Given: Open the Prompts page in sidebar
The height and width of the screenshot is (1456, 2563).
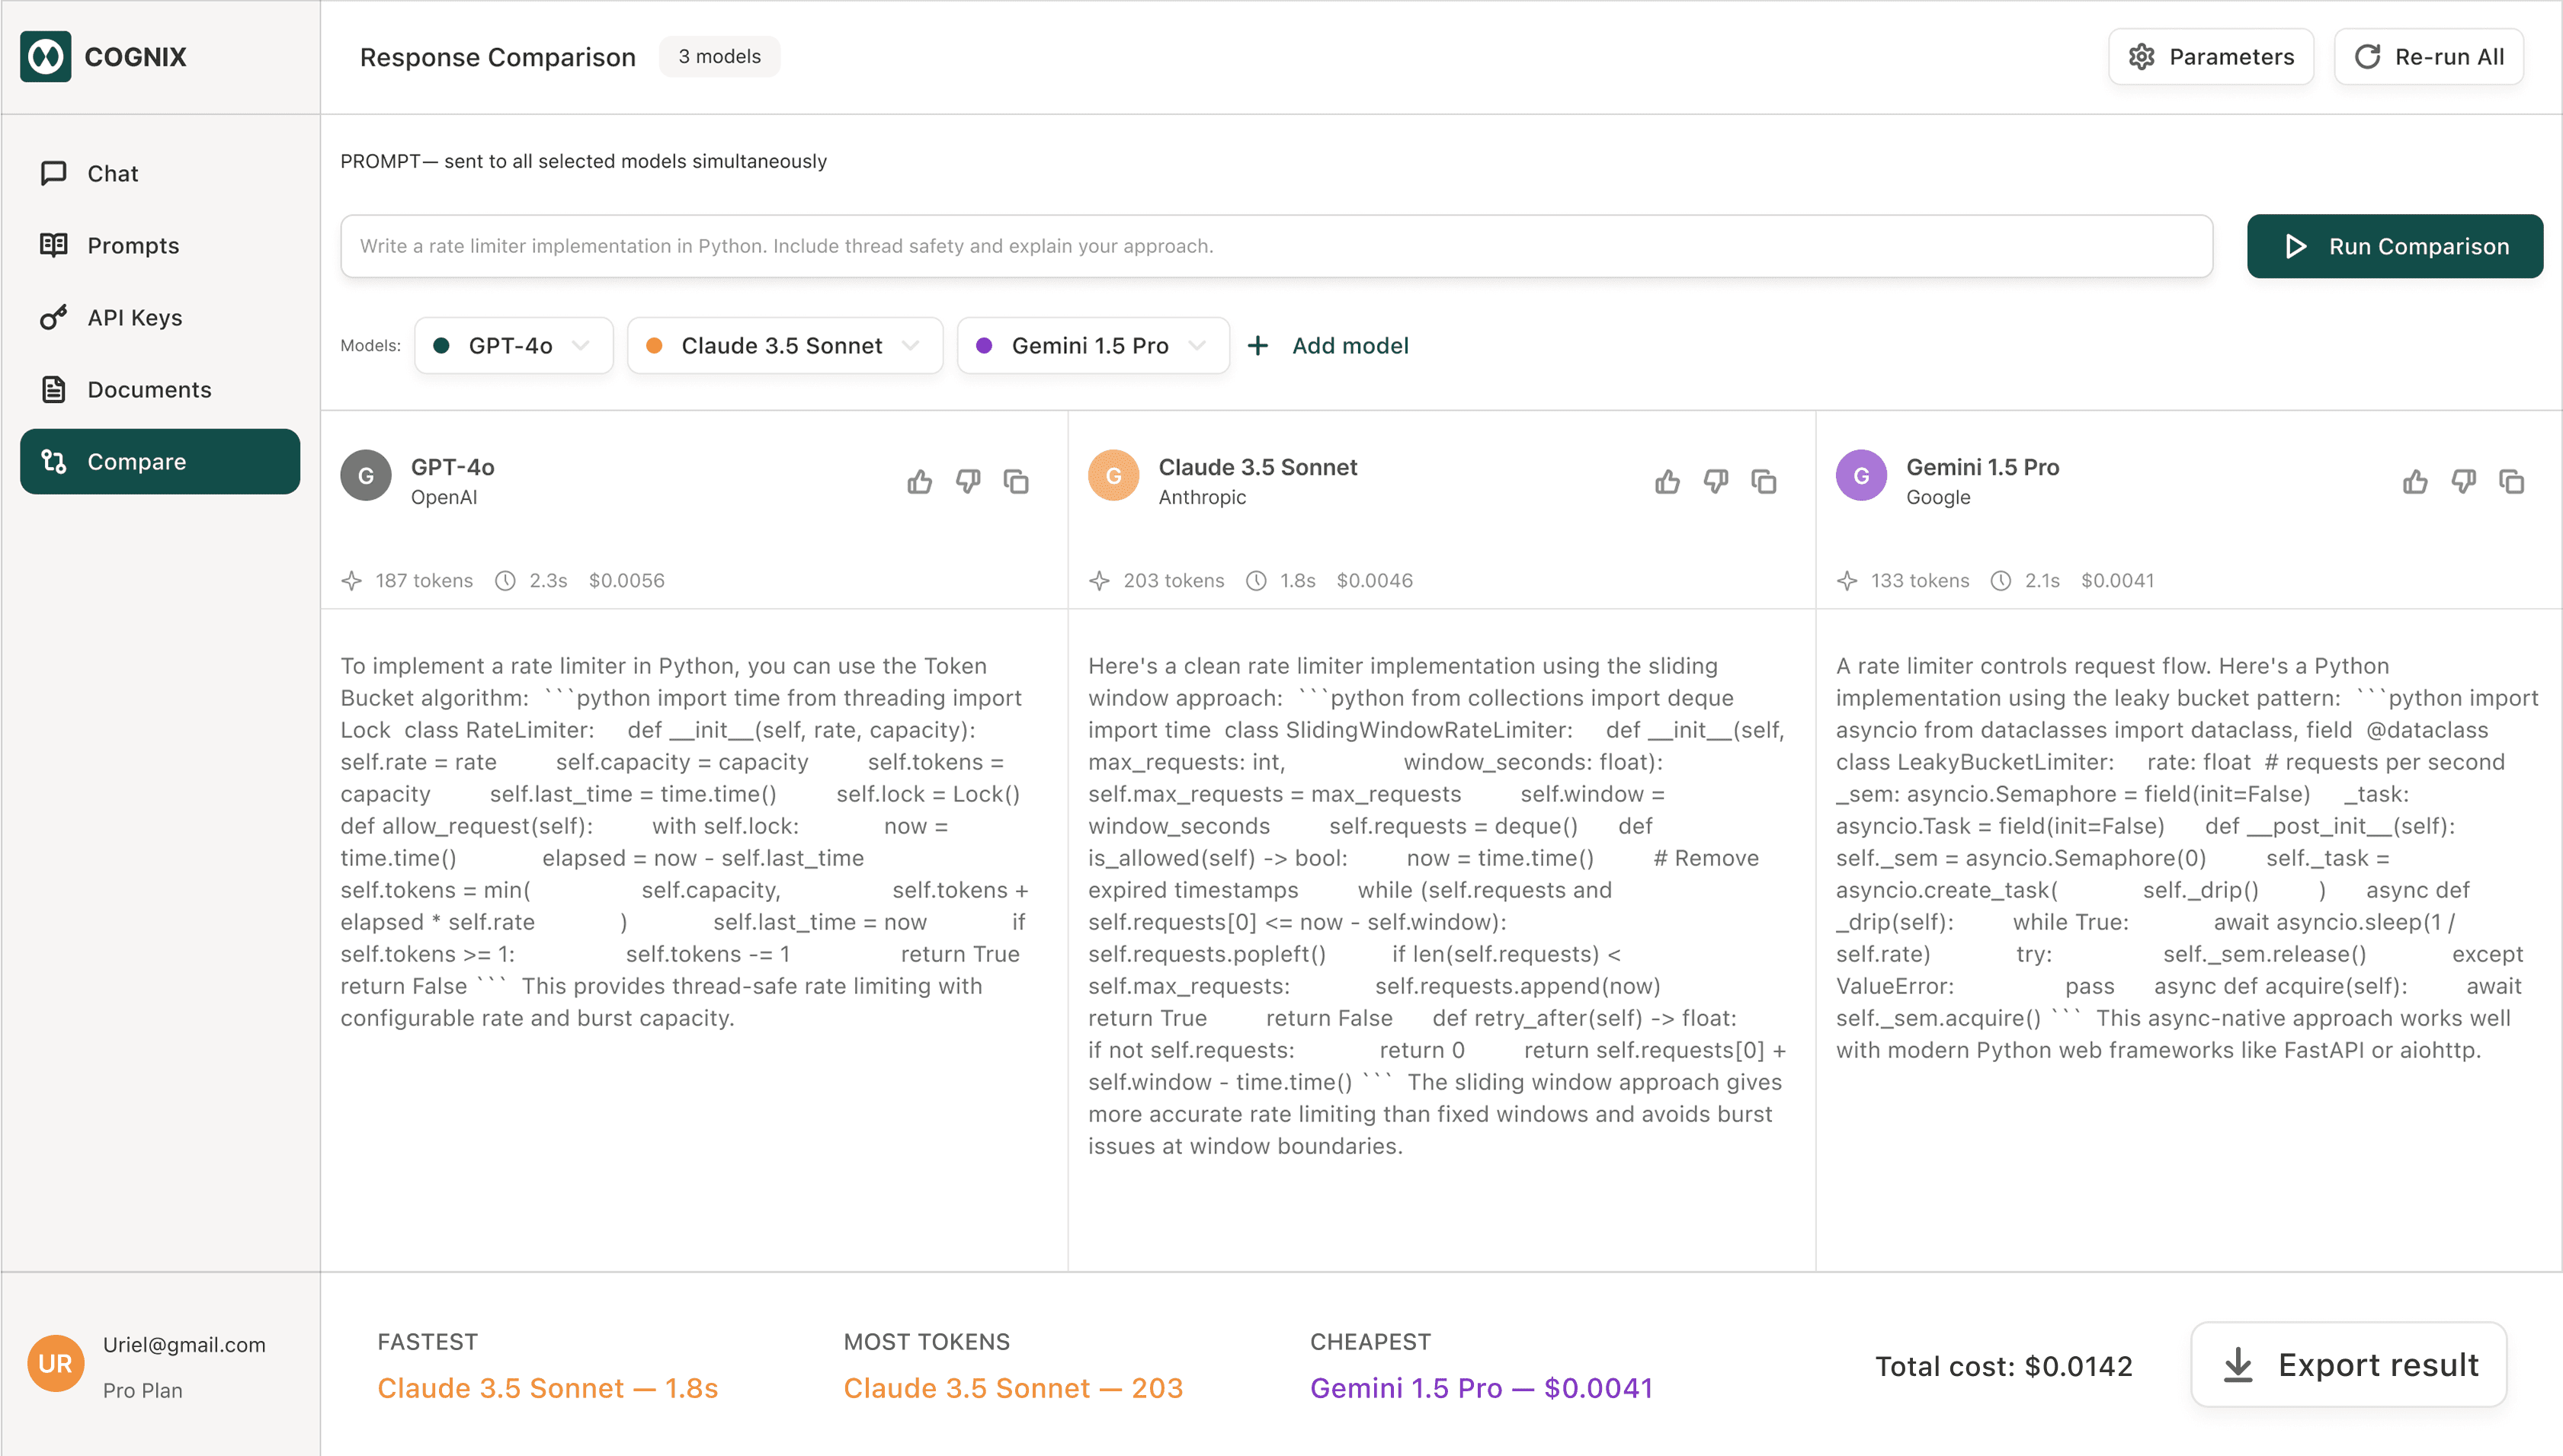Looking at the screenshot, I should tap(132, 246).
